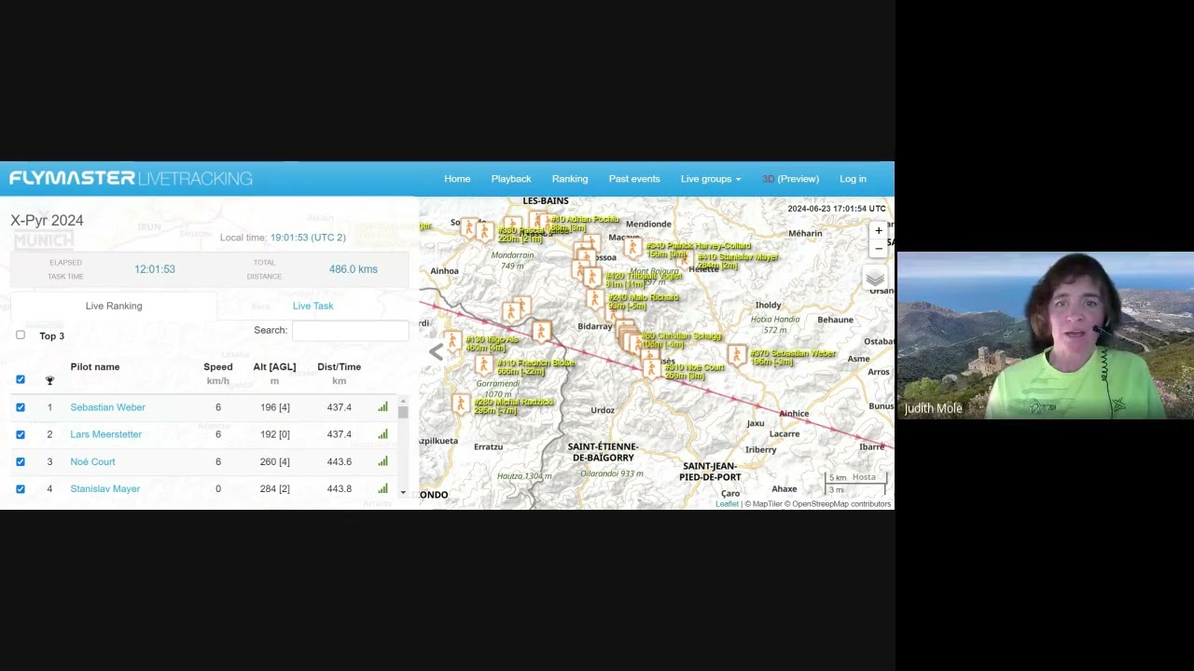Select the #310 Noé Court hiker marker

click(651, 369)
